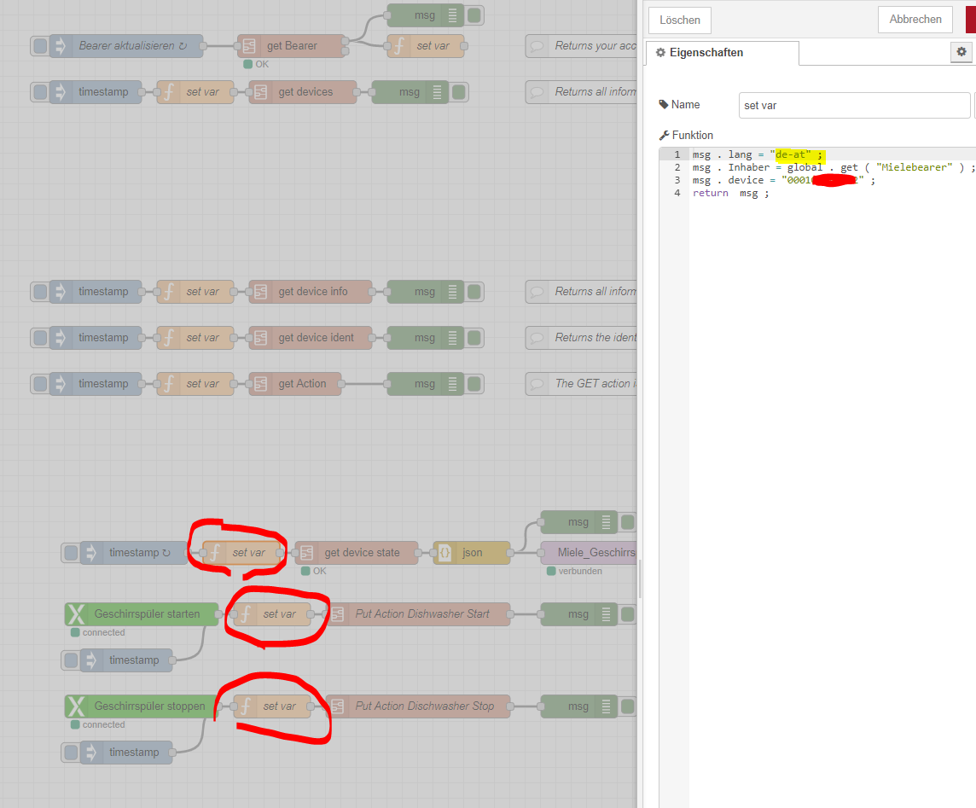Click the icon on the get Action node
Screen dimensions: 976x808
pyautogui.click(x=260, y=384)
